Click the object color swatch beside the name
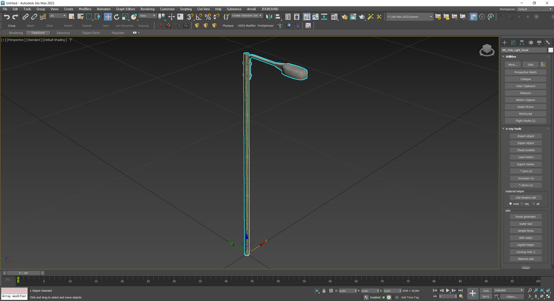The image size is (554, 301). [551, 50]
